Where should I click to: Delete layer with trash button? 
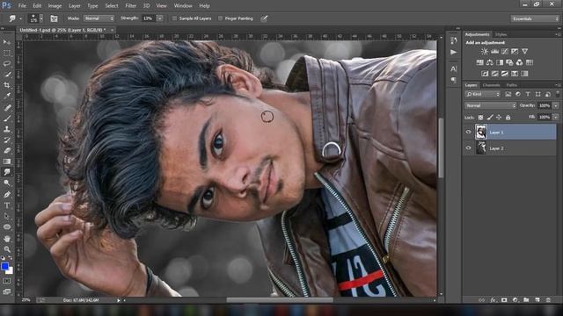coord(548,300)
